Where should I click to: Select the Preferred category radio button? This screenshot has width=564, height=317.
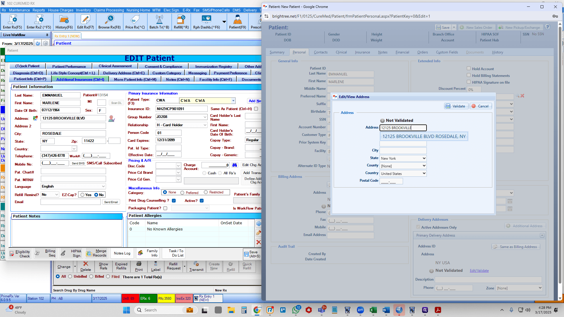182,193
